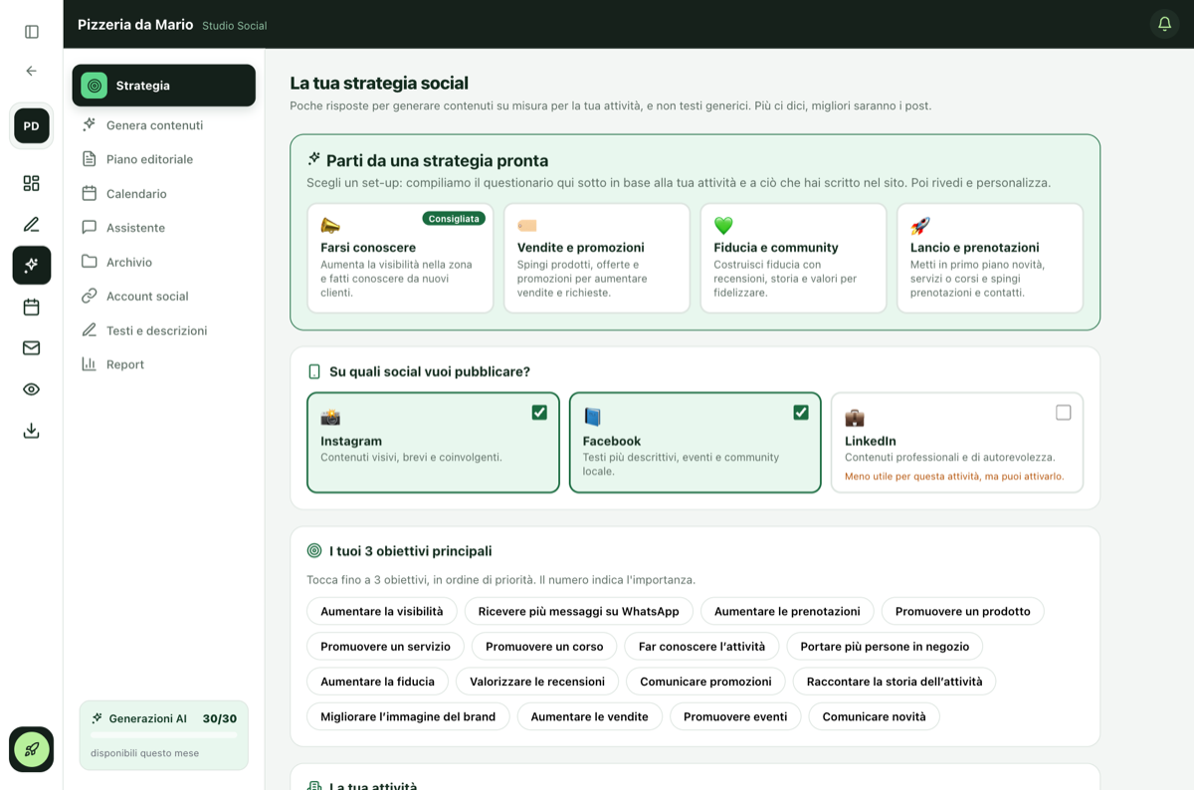Uncheck the Instagram checkbox

click(539, 412)
